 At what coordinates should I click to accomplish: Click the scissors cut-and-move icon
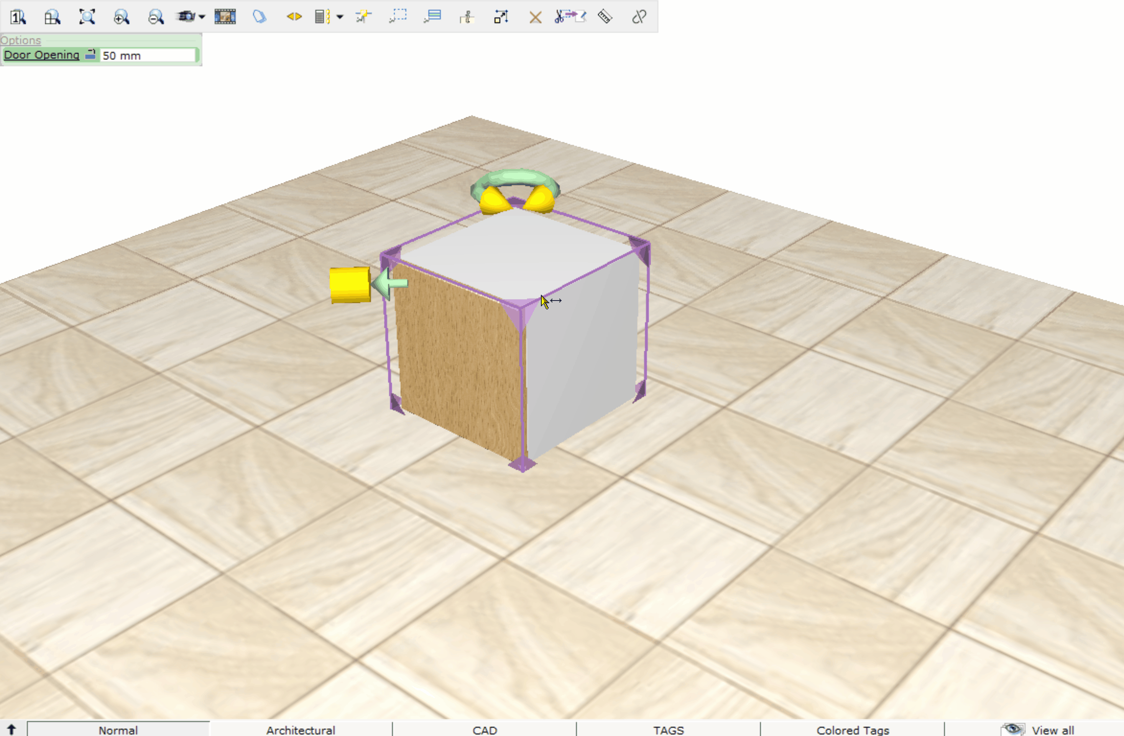tap(570, 17)
